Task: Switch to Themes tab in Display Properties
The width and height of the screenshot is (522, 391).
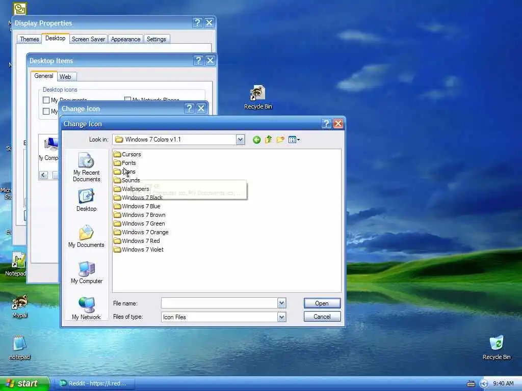Action: 29,39
